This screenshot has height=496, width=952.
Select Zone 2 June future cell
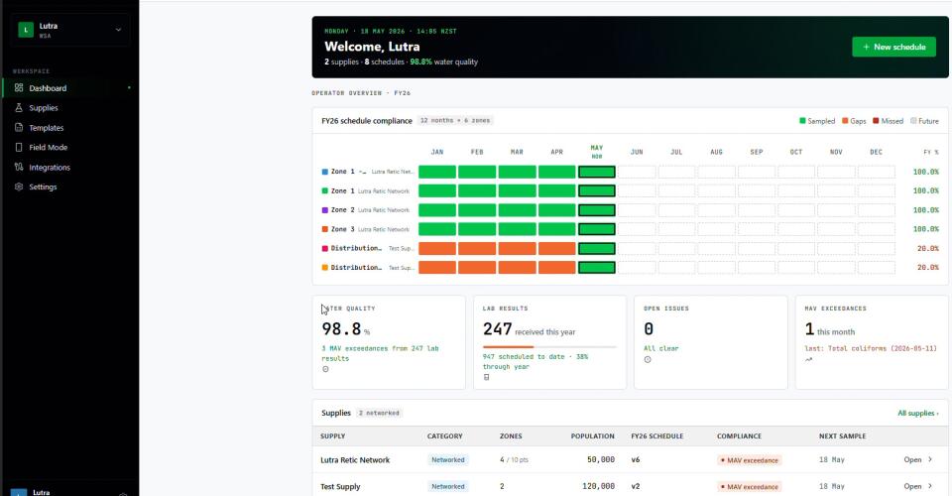[x=637, y=210]
